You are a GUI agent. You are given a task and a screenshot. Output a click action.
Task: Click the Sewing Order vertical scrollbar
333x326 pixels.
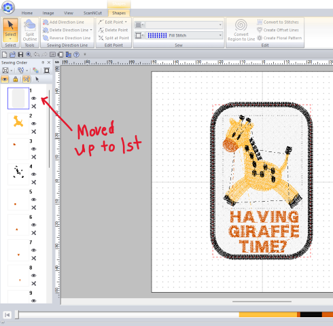[x=49, y=128]
